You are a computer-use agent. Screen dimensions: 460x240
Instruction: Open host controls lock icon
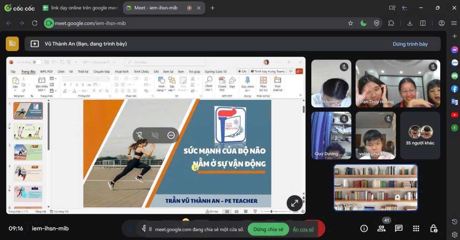(x=434, y=229)
